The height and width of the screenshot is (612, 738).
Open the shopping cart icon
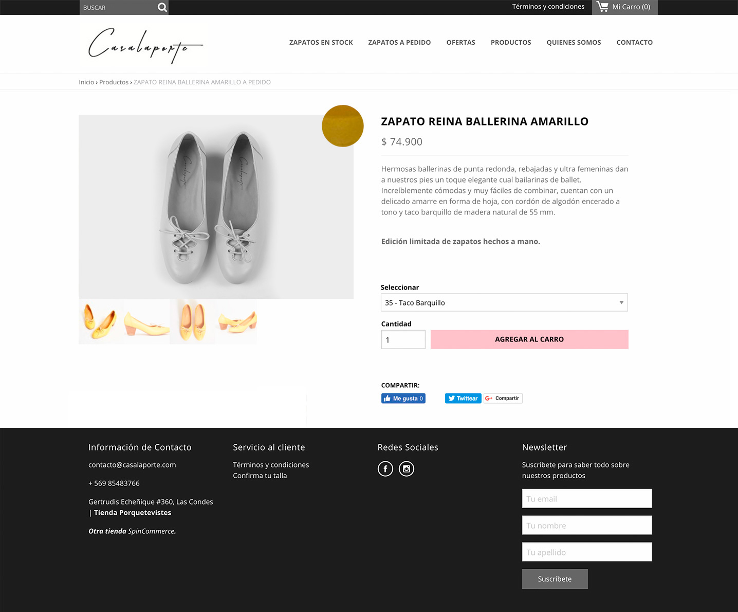602,7
